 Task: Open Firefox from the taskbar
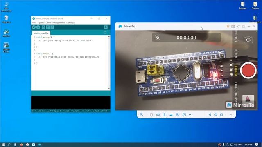(21, 145)
